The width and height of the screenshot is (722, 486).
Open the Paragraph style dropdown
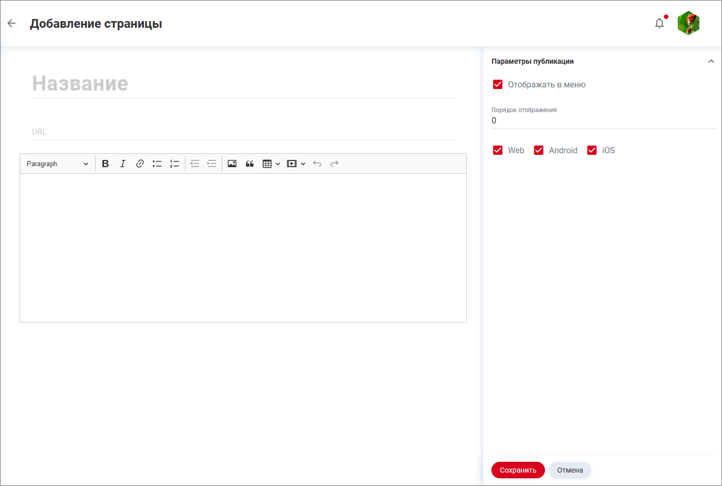[57, 164]
